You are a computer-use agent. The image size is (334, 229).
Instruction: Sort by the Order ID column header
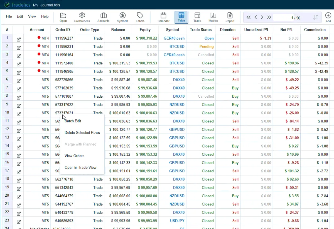click(x=63, y=30)
